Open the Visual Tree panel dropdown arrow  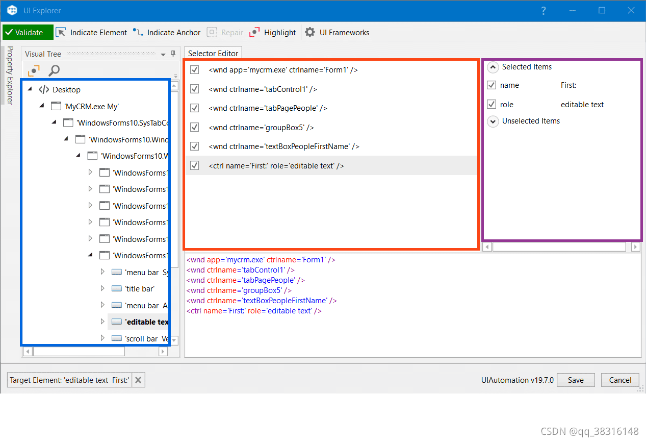163,54
